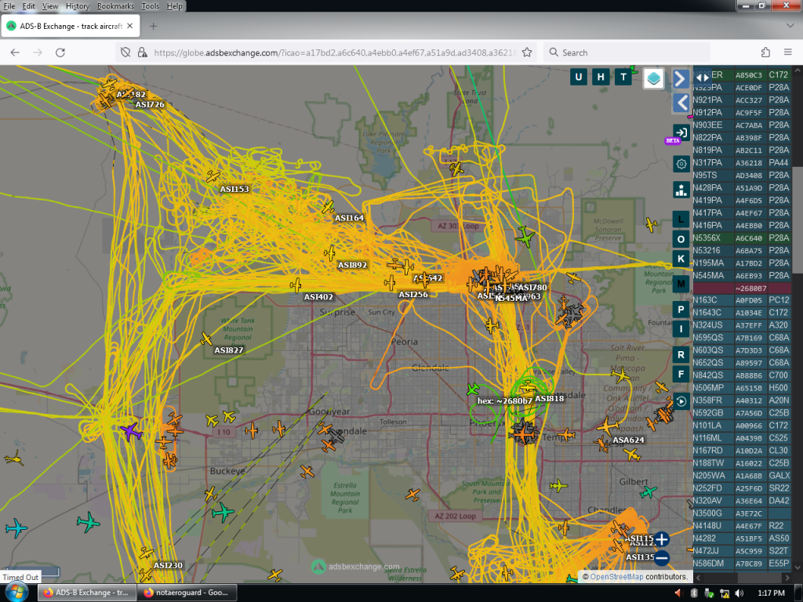Click the right chevron sidebar button
The image size is (803, 602).
pos(680,79)
